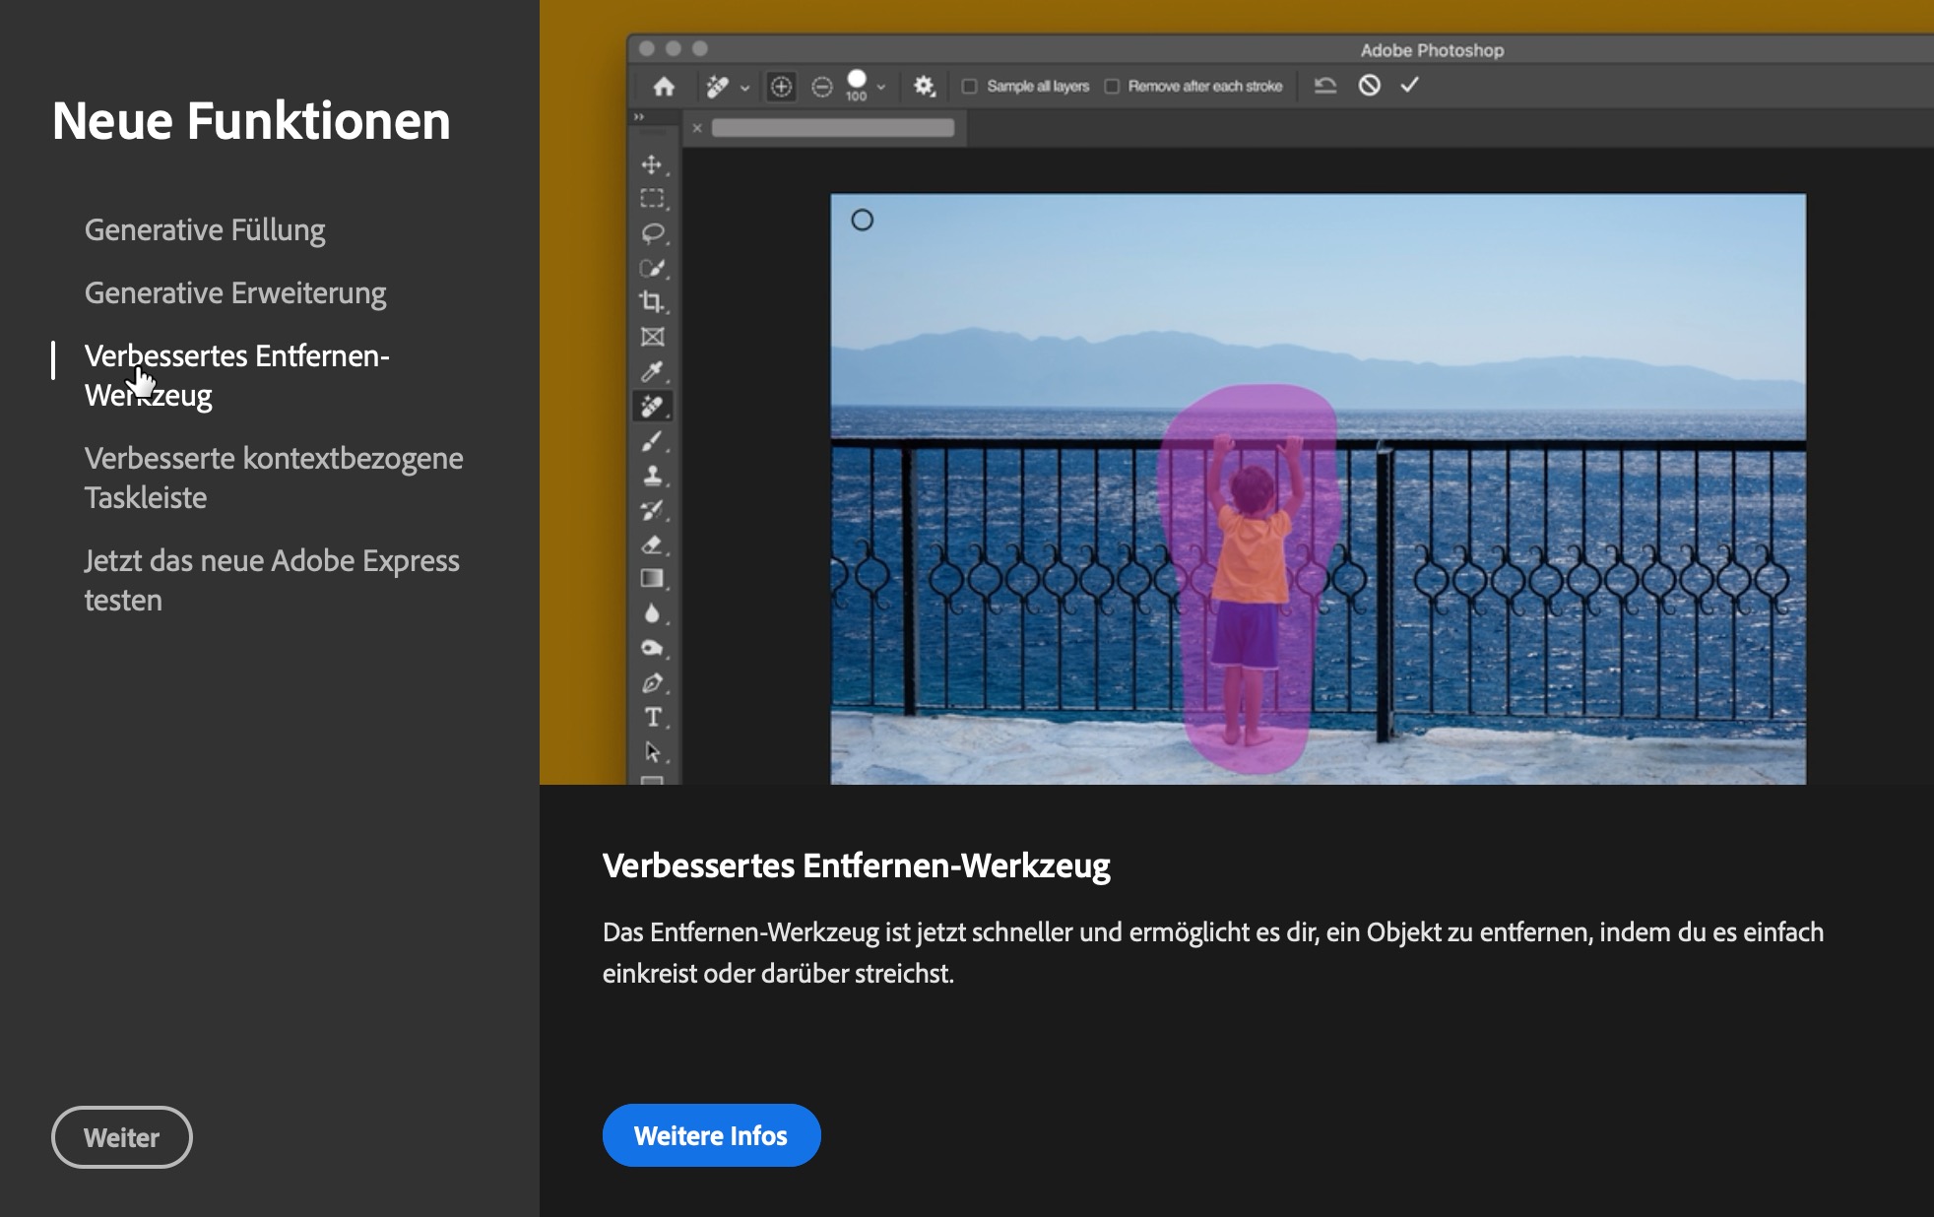Click the Home icon in options bar
Image resolution: width=1934 pixels, height=1217 pixels.
pos(664,87)
